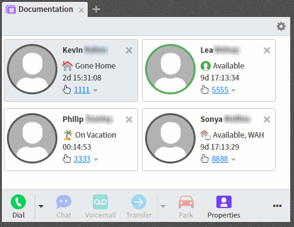Click the name Sonya
Viewport: 294px width, 227px height.
pyautogui.click(x=211, y=119)
